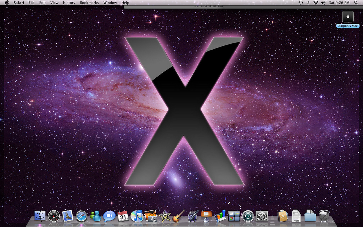Open the Address Book stack in the Dock
This screenshot has width=363, height=227.
[283, 216]
